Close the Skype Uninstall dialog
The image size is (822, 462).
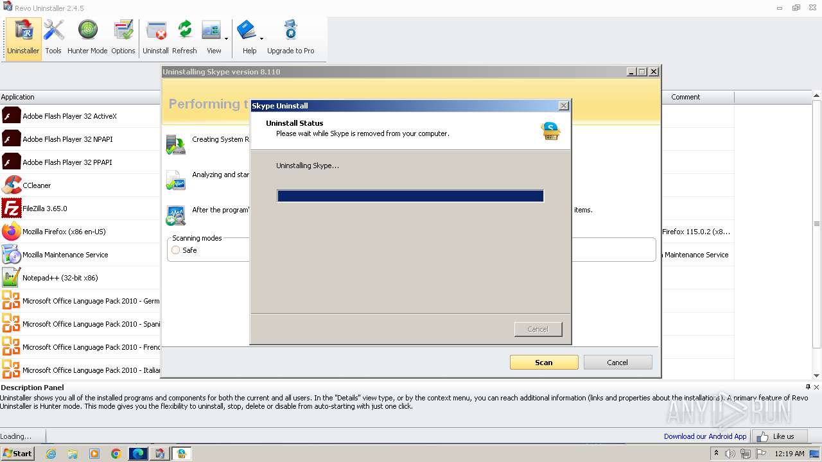pos(564,106)
